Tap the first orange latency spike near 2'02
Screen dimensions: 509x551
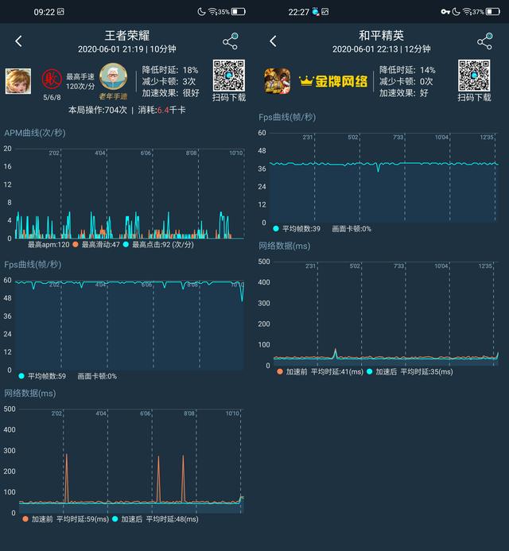click(x=67, y=478)
